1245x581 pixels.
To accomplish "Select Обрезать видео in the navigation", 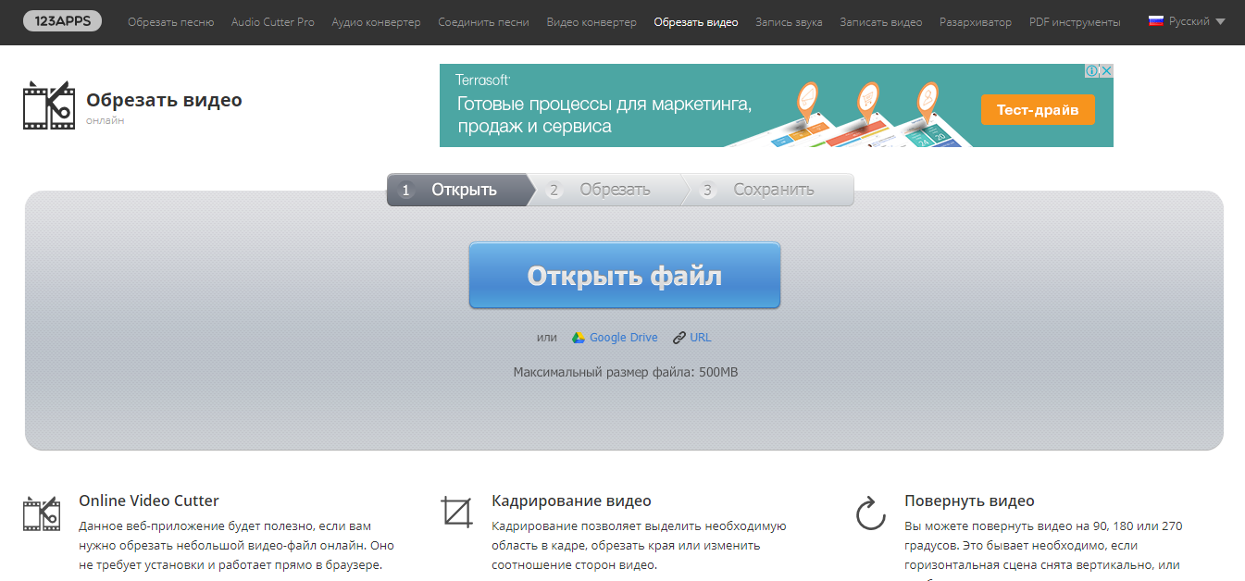I will pyautogui.click(x=696, y=21).
